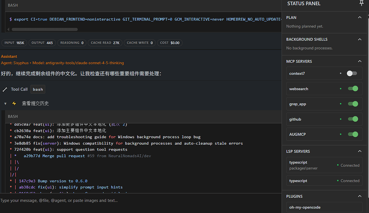
Task: Click the OUTPUT 445 token chip
Action: coord(42,43)
